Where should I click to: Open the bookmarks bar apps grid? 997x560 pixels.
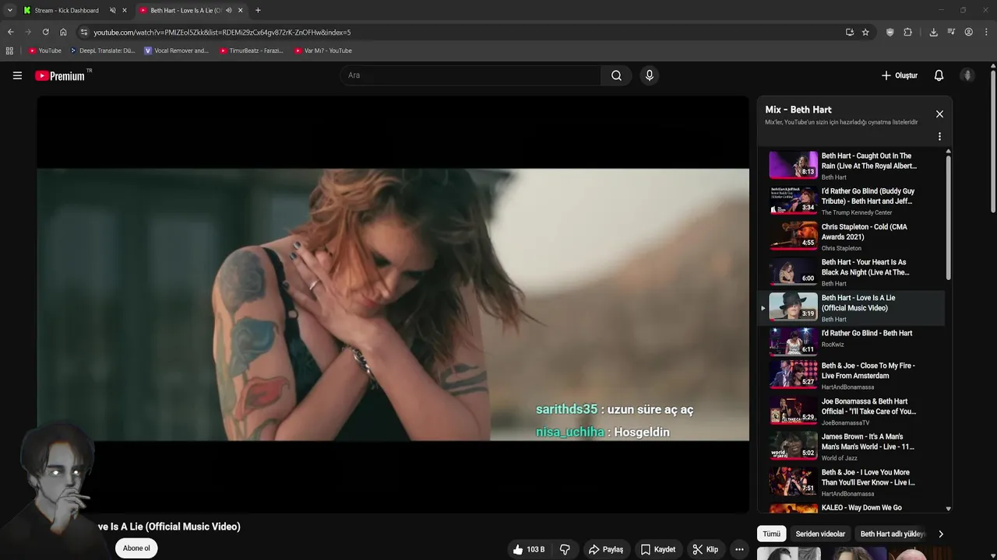point(9,51)
